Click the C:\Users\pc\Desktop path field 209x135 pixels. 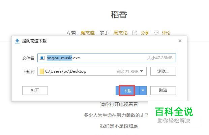click(92, 71)
